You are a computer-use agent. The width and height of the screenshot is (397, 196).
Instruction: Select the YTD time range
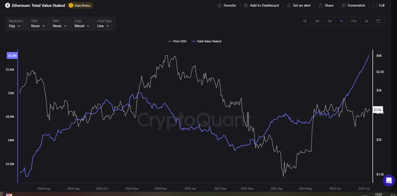354,21
